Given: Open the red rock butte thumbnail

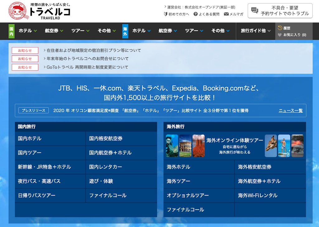Looking at the screenshot, I should [198, 146].
